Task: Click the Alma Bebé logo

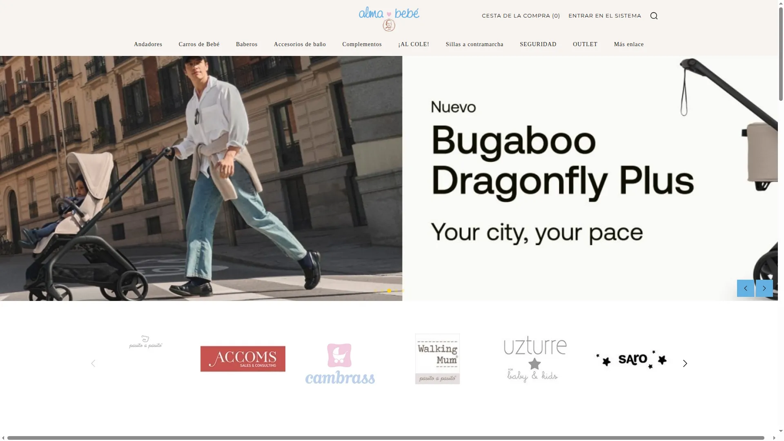Action: [389, 19]
